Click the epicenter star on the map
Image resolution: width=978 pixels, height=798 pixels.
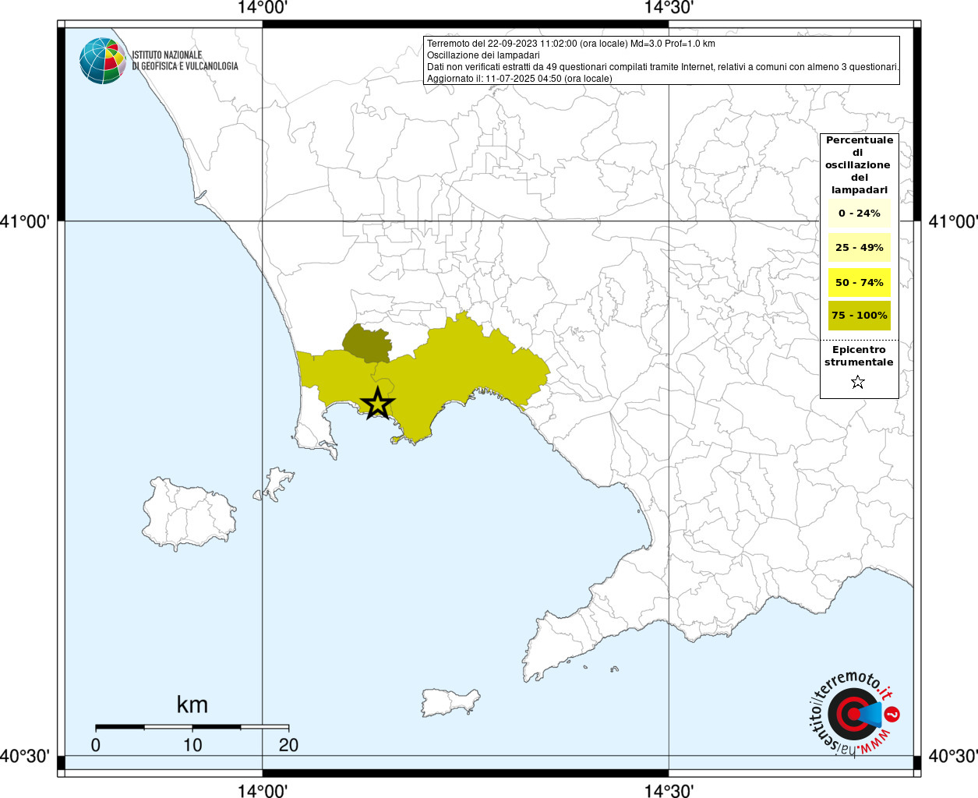378,404
